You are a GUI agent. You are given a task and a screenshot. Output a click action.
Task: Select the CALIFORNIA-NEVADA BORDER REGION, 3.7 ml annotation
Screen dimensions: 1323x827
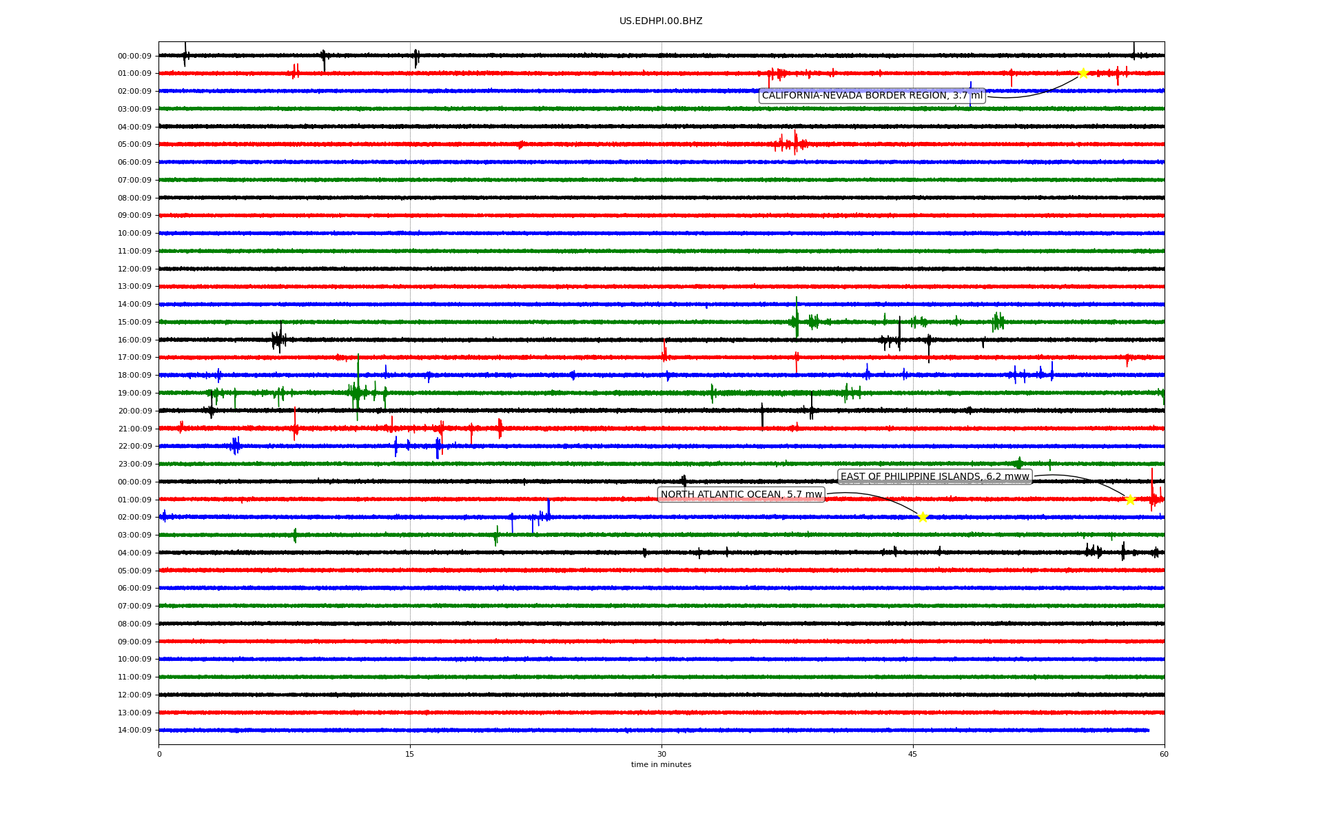pos(872,96)
